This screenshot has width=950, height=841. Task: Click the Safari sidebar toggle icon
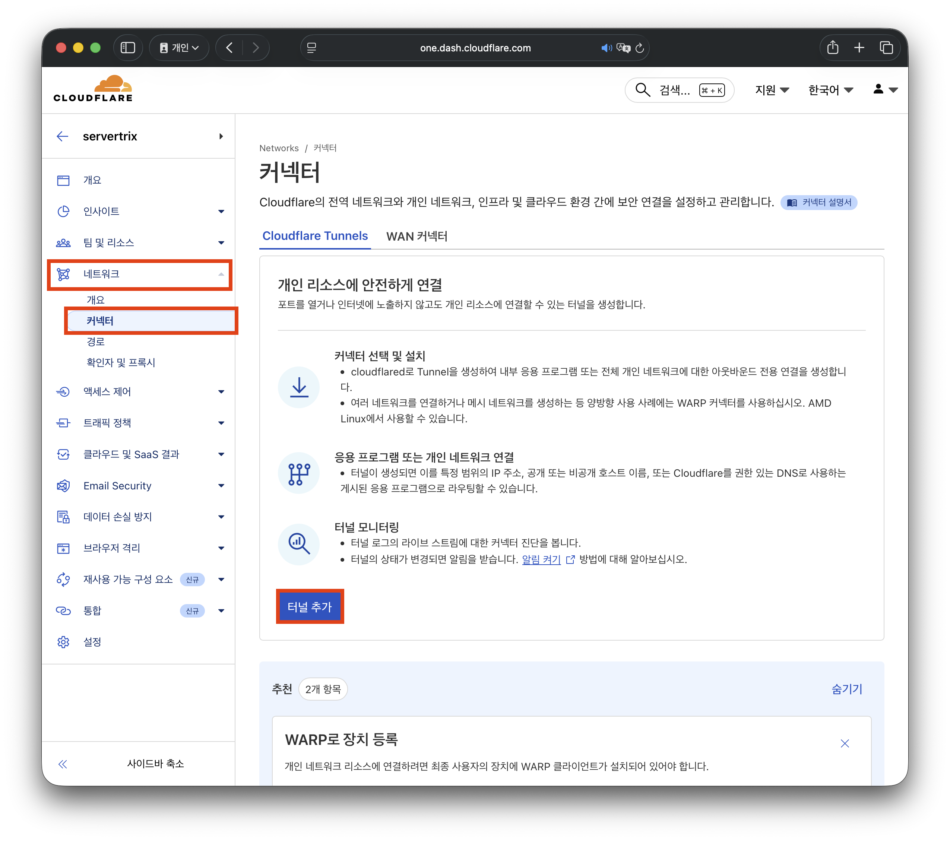pyautogui.click(x=127, y=48)
